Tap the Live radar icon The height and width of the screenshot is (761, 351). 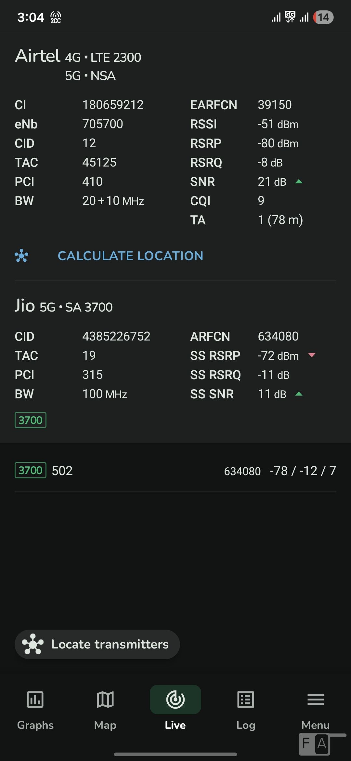pos(175,699)
